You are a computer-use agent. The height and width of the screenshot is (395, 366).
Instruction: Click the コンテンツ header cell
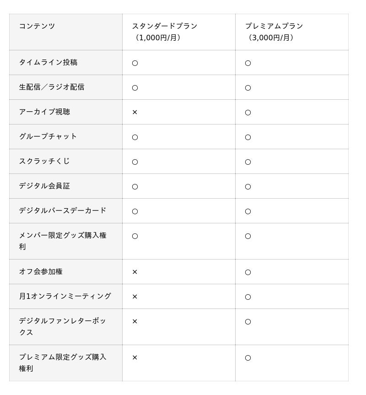coord(37,26)
